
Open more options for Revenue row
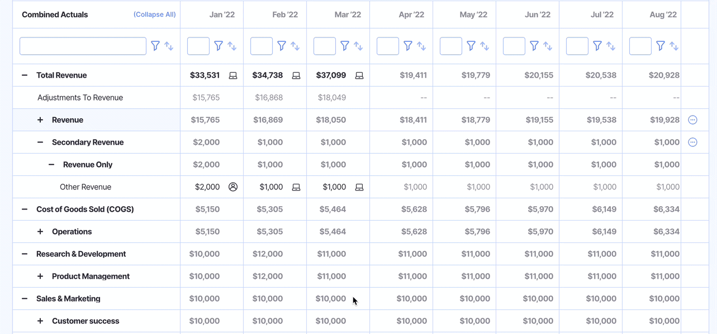click(x=692, y=120)
